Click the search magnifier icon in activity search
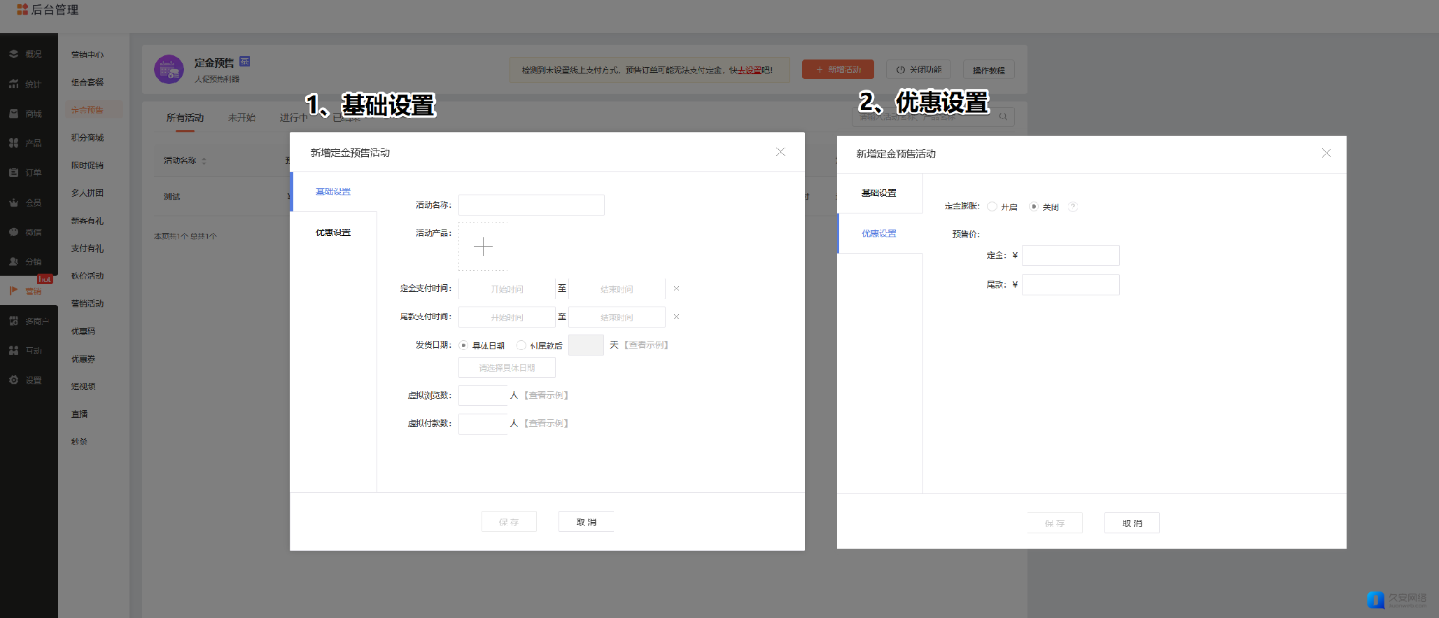 [1003, 117]
